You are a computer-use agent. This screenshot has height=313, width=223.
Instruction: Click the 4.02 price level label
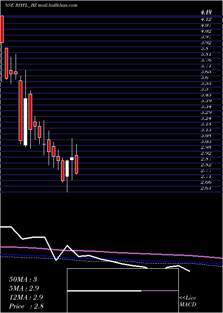[206, 31]
